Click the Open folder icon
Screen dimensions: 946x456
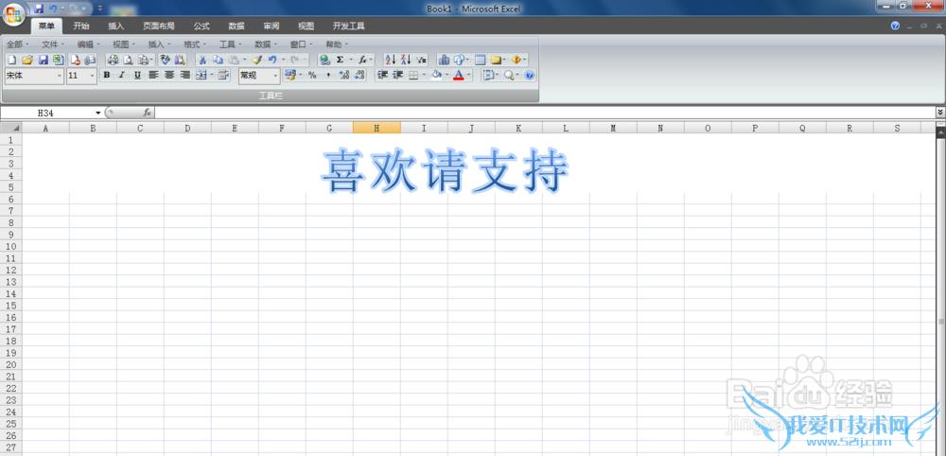27,60
